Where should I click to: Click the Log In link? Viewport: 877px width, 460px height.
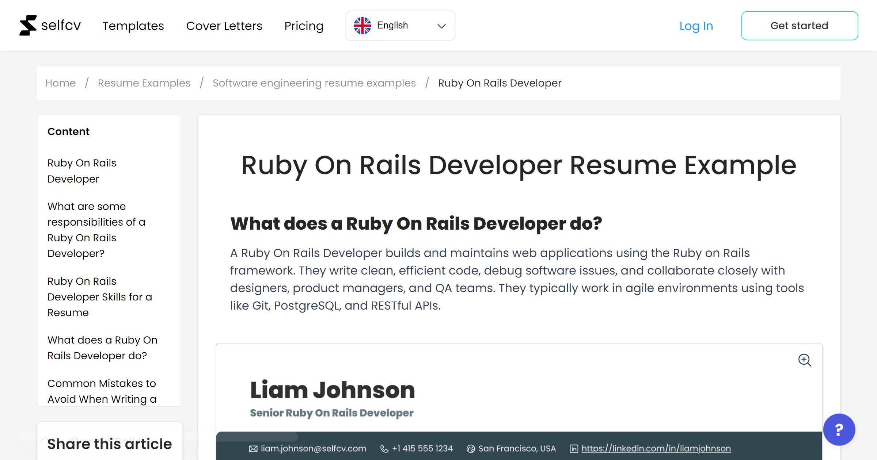(x=696, y=26)
